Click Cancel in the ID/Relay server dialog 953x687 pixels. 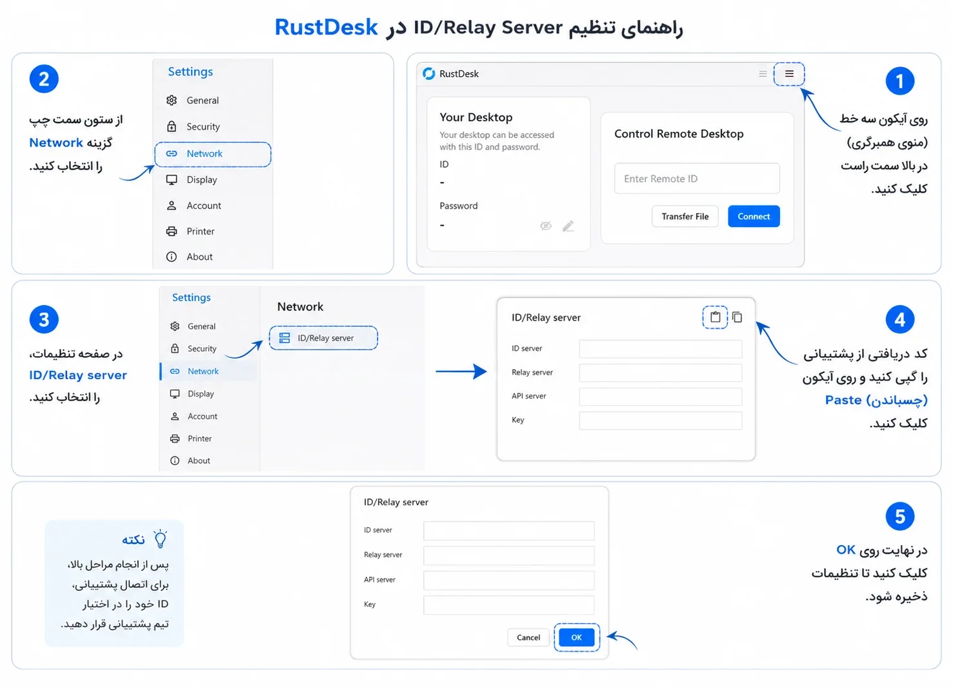[528, 637]
